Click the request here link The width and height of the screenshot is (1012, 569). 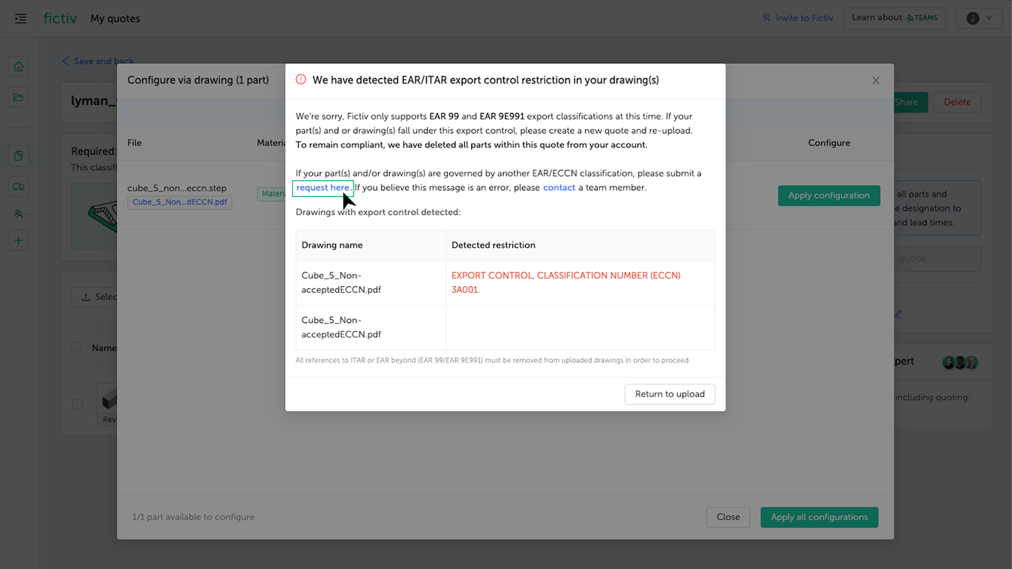click(323, 188)
